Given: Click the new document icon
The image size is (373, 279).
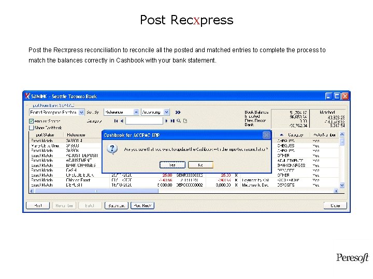Looking at the screenshot, I should click(185, 121).
